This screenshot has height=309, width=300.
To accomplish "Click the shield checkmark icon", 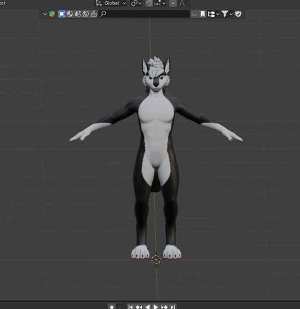I will [238, 14].
